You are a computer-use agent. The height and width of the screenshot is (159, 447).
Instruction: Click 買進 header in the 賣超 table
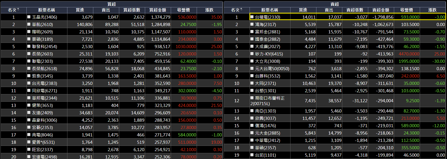303,10
